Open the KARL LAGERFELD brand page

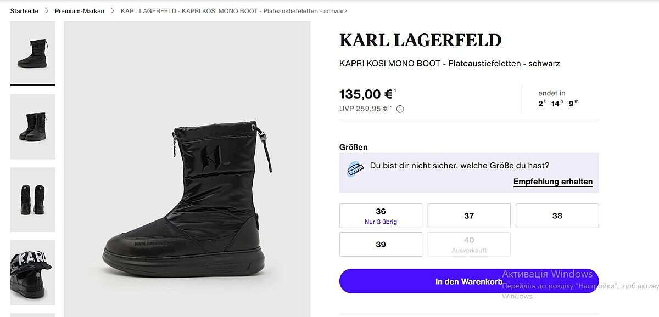point(420,40)
